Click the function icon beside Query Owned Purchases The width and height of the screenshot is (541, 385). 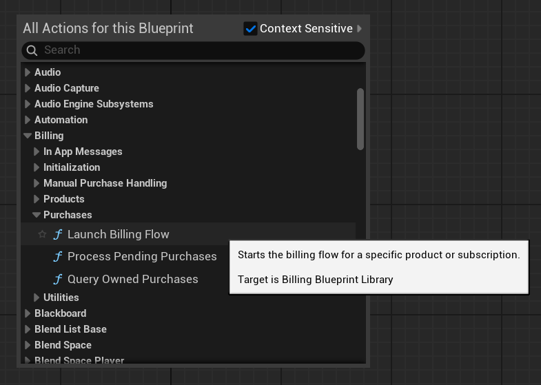coord(58,280)
